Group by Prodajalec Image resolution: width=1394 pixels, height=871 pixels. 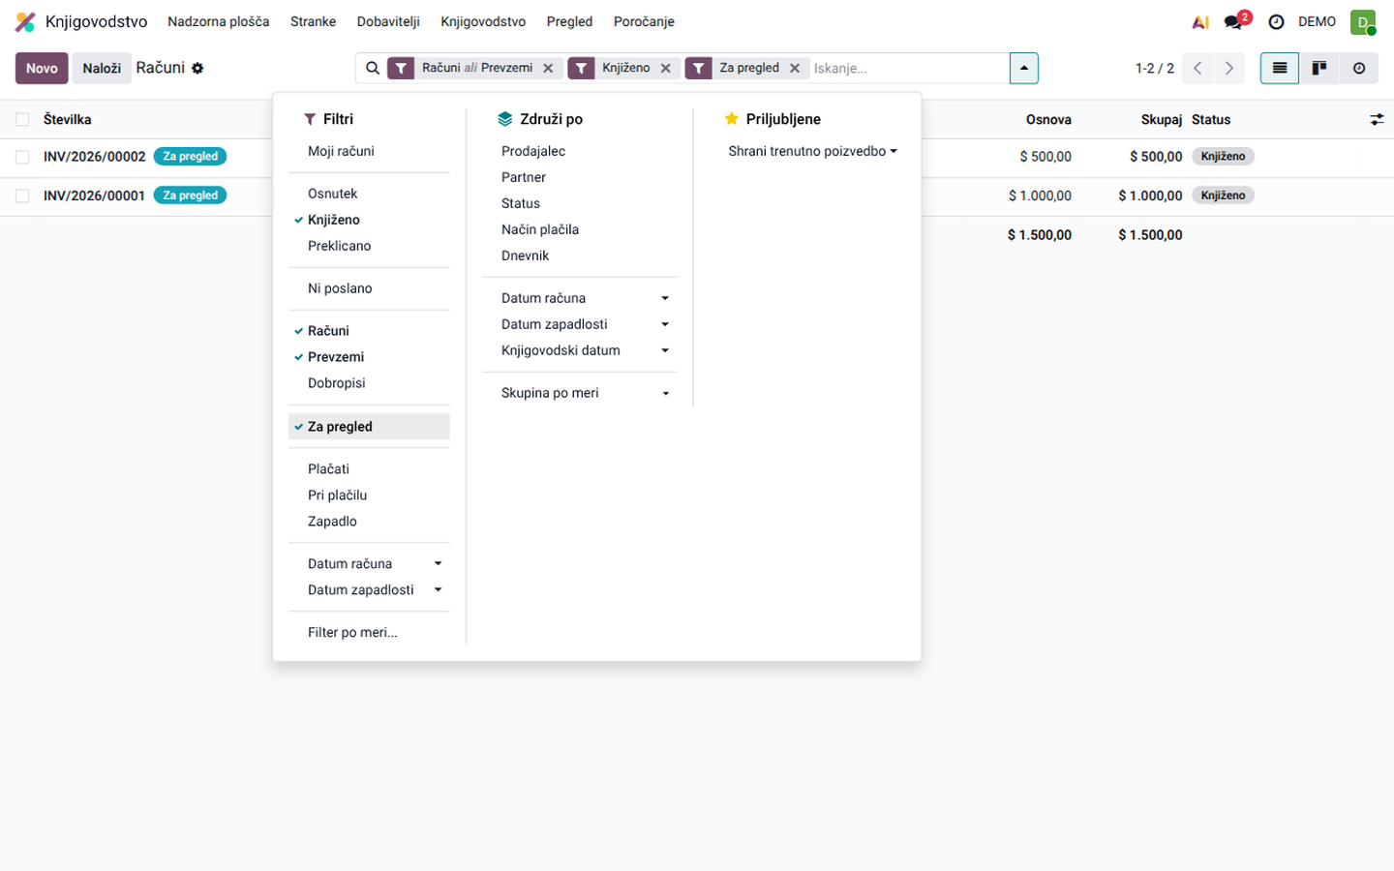tap(580, 151)
